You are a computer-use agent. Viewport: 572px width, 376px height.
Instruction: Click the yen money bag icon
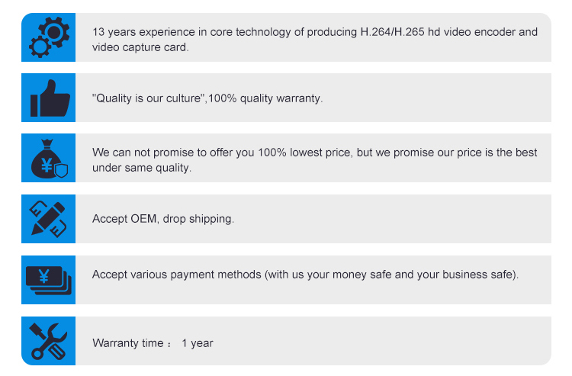click(x=47, y=159)
